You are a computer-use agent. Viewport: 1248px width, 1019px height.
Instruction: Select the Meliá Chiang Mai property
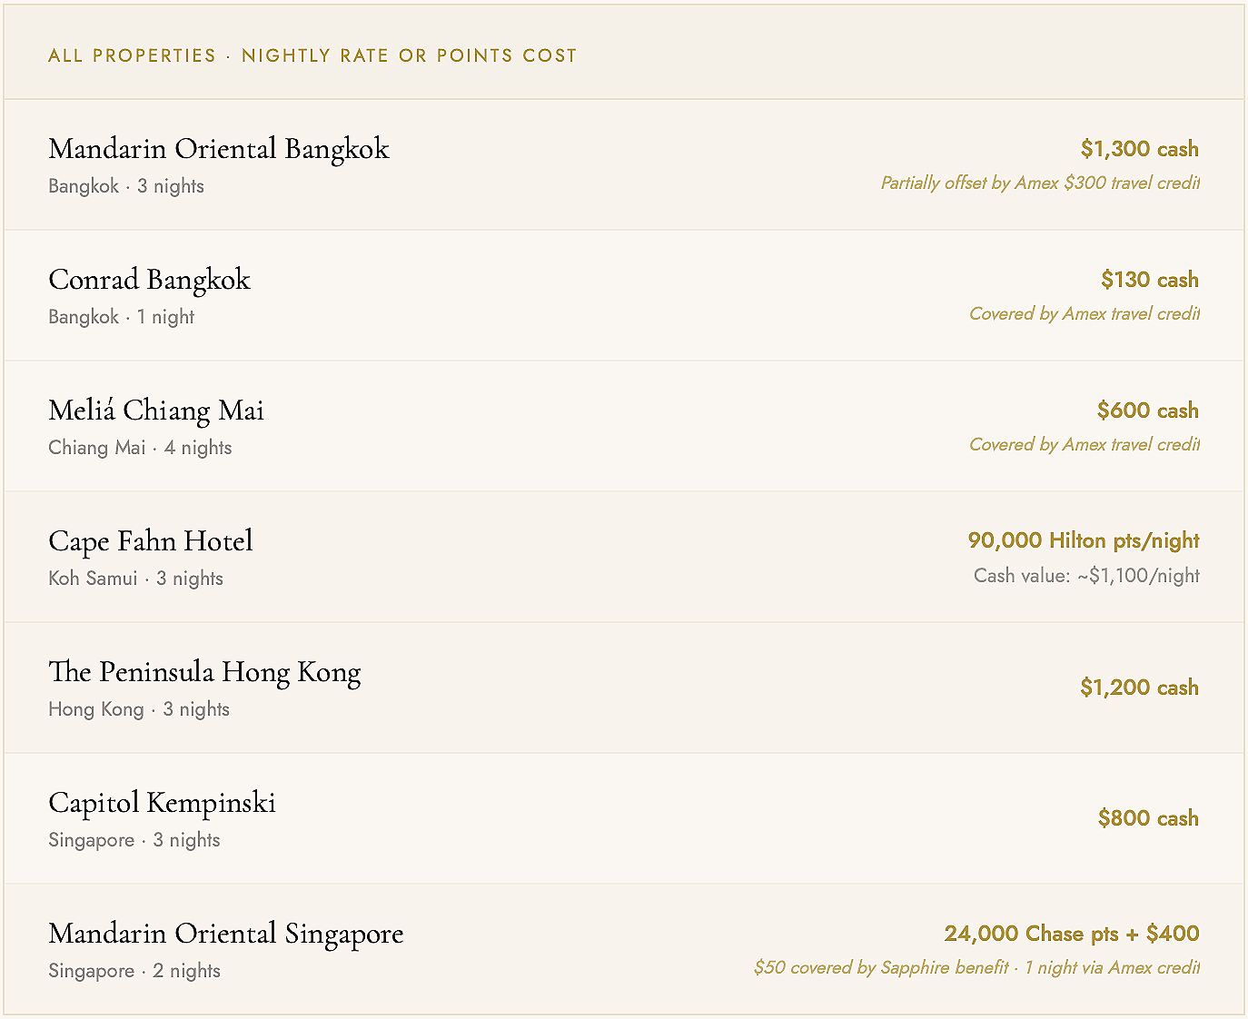point(624,426)
